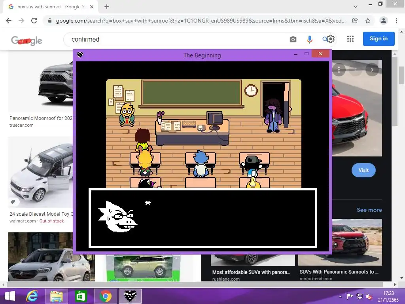Close The Beginning game window
This screenshot has width=405, height=304.
320,53
